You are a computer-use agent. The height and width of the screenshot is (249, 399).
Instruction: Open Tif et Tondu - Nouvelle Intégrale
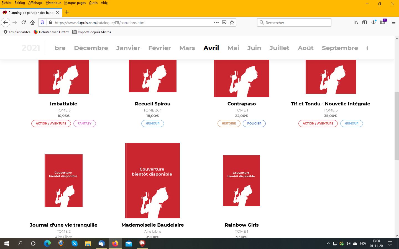pyautogui.click(x=331, y=104)
